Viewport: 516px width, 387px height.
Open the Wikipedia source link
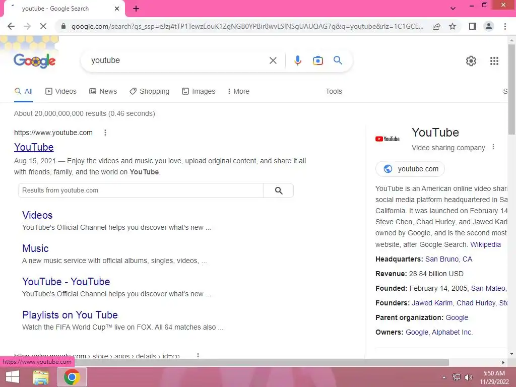485,244
